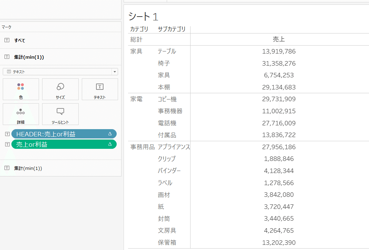Click the カテゴリ column header
The image size is (369, 250).
[x=139, y=29]
